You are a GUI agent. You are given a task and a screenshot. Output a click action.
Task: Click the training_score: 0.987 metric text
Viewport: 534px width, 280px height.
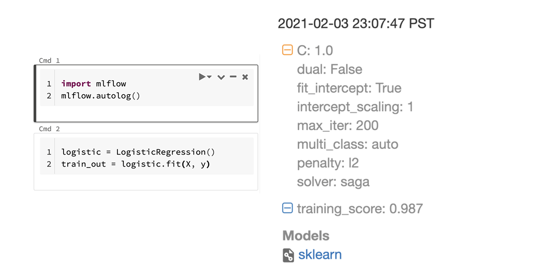[360, 208]
